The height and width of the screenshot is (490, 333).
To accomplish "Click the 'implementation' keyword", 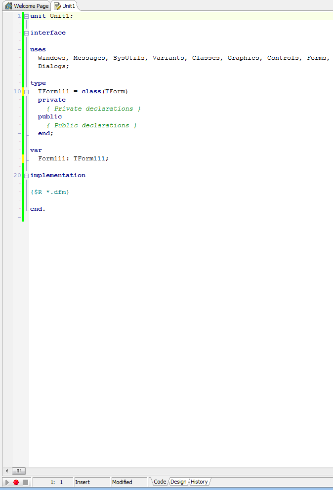I will pyautogui.click(x=58, y=176).
